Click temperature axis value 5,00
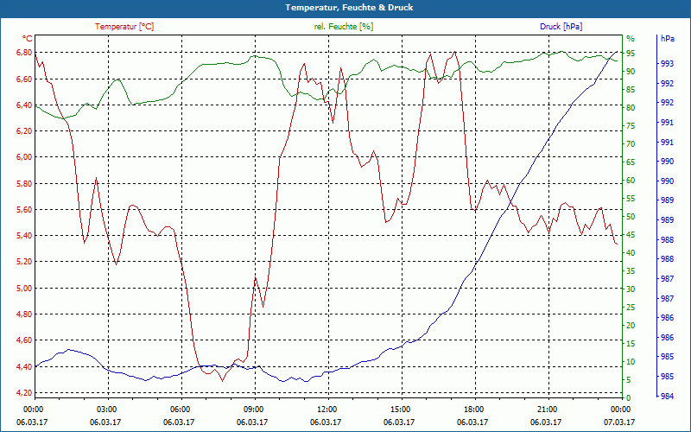The height and width of the screenshot is (432, 691). (x=24, y=288)
